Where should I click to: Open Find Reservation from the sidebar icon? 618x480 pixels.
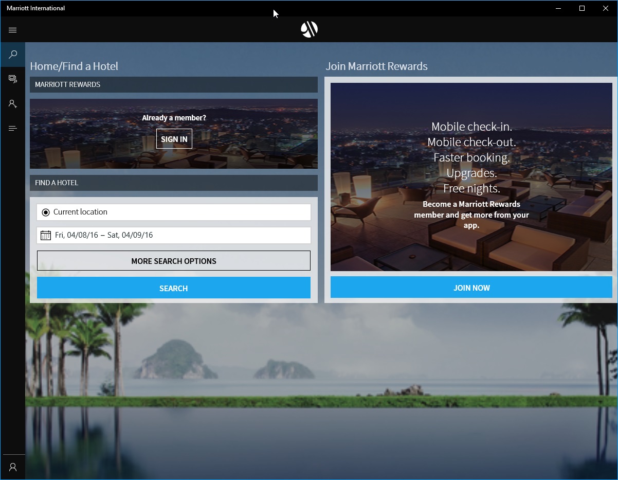click(12, 79)
